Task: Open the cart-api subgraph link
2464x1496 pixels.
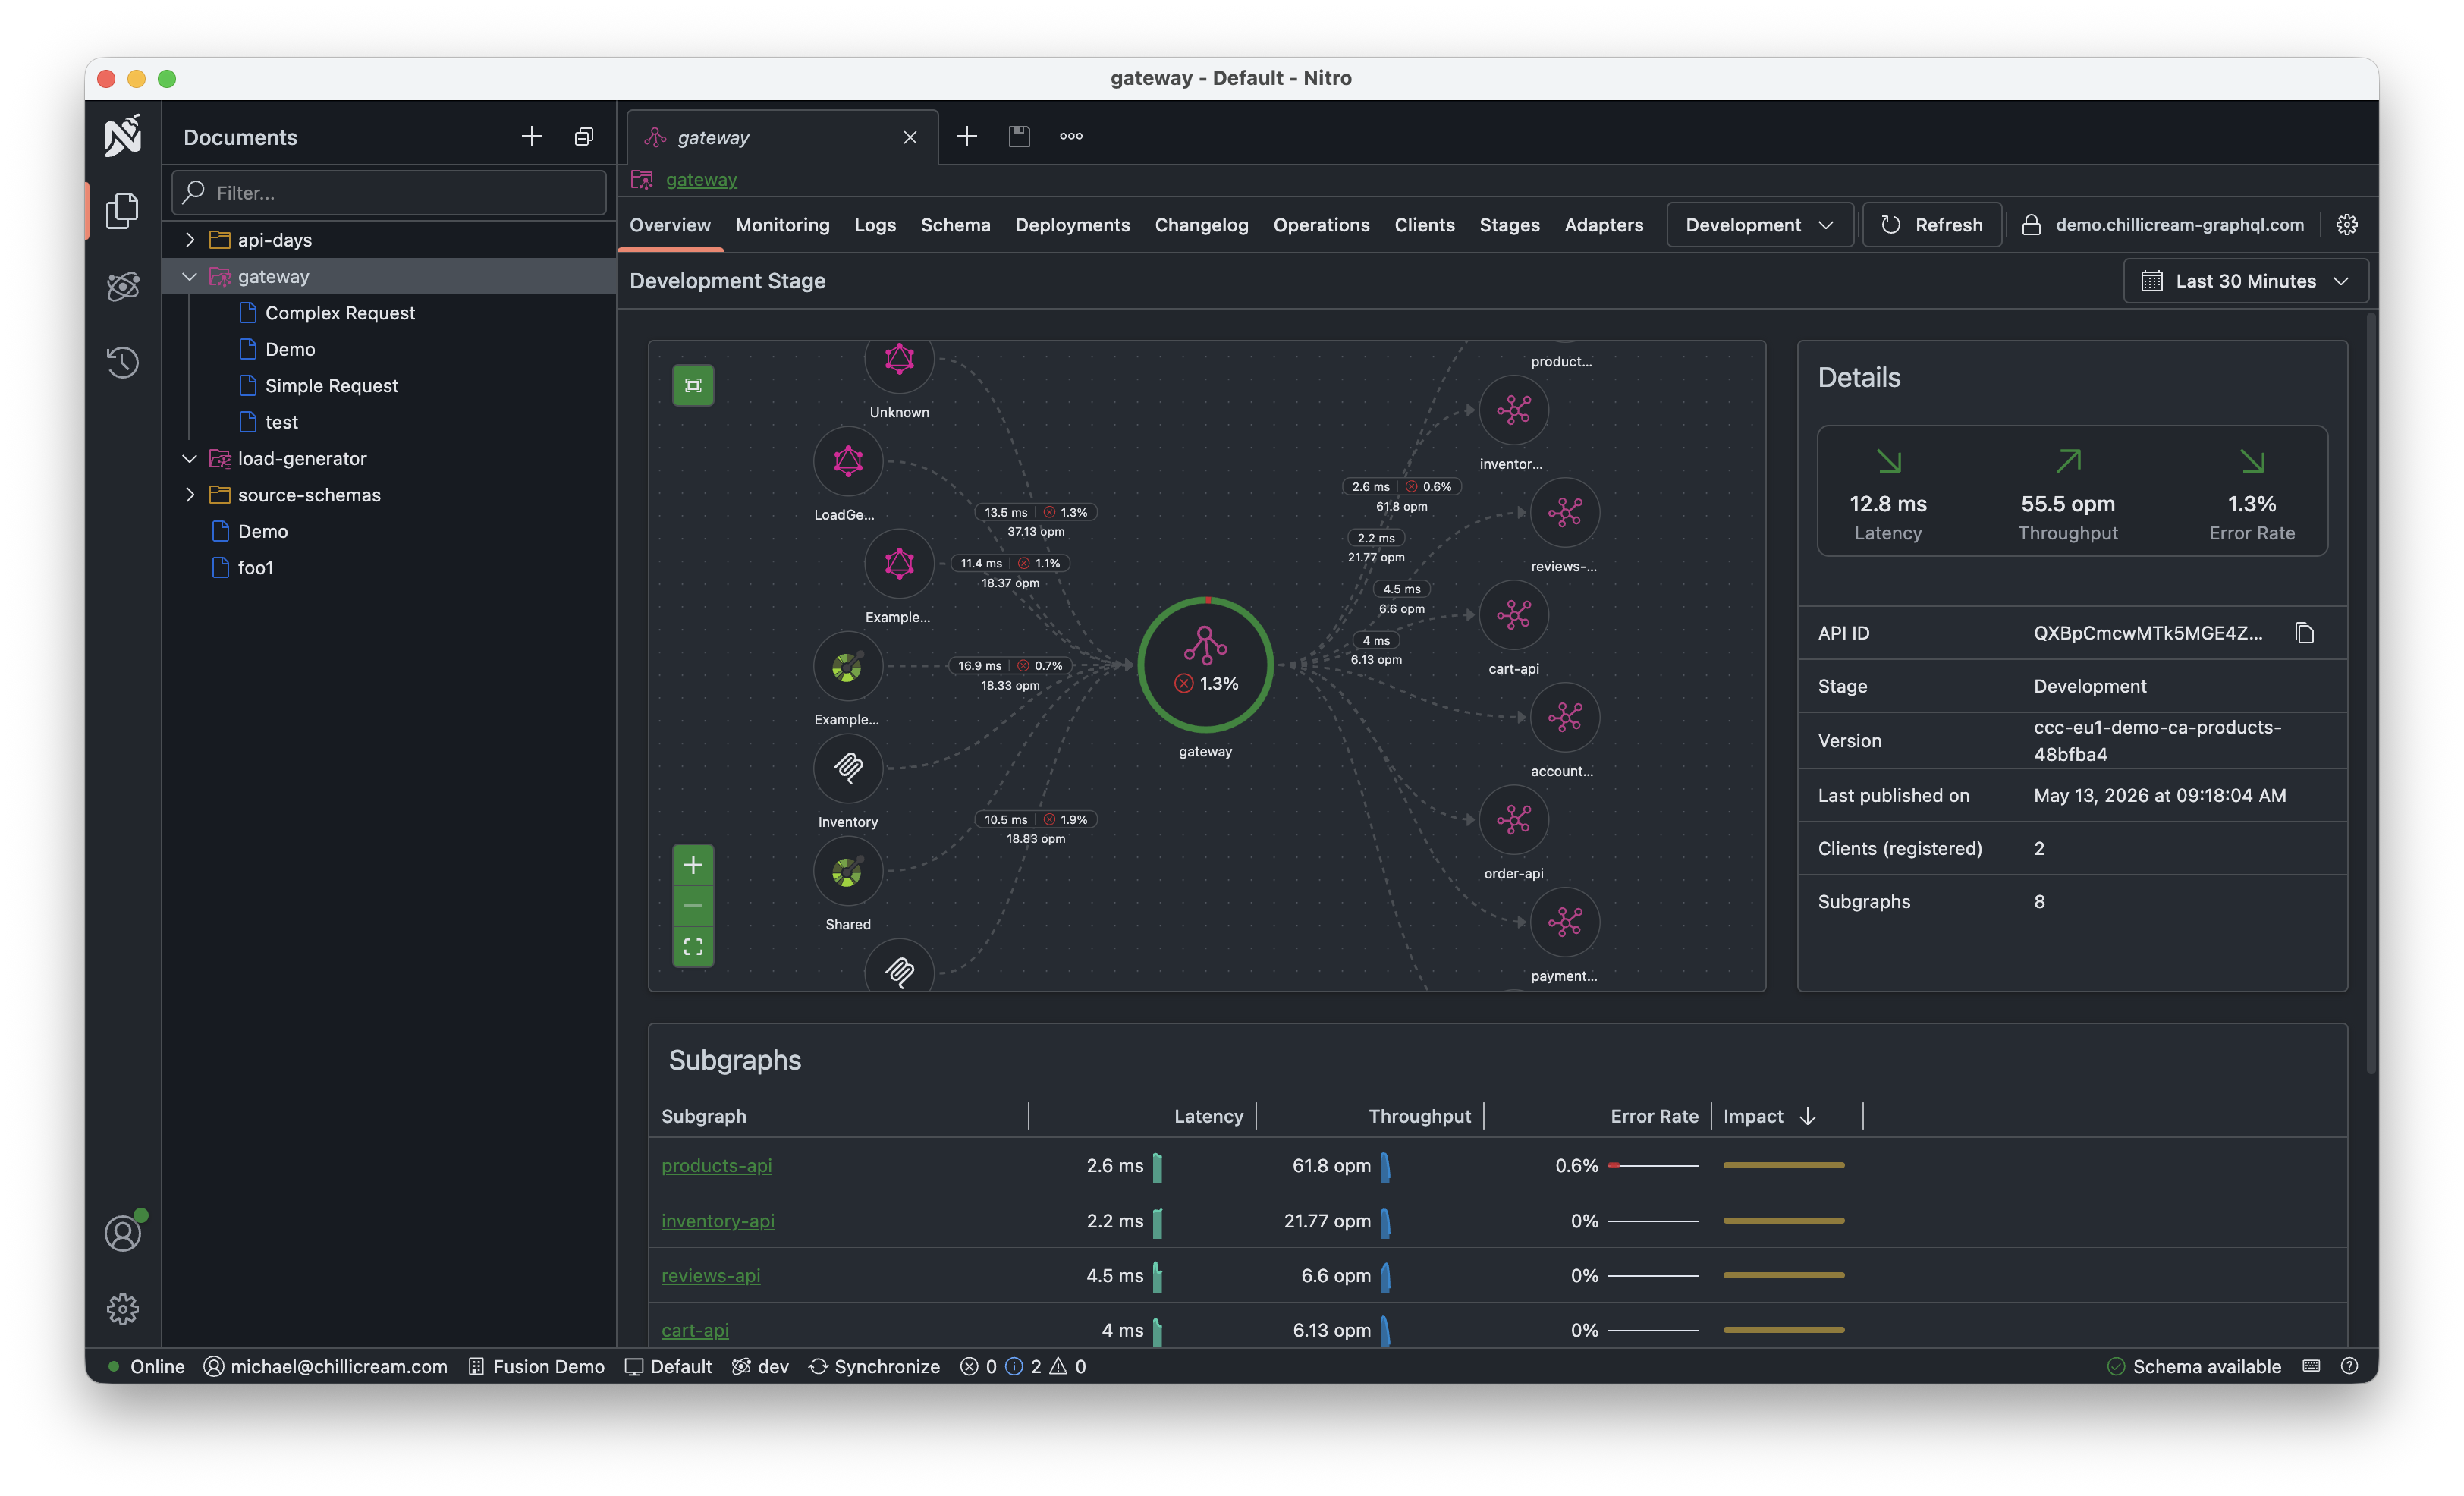Action: click(x=694, y=1330)
